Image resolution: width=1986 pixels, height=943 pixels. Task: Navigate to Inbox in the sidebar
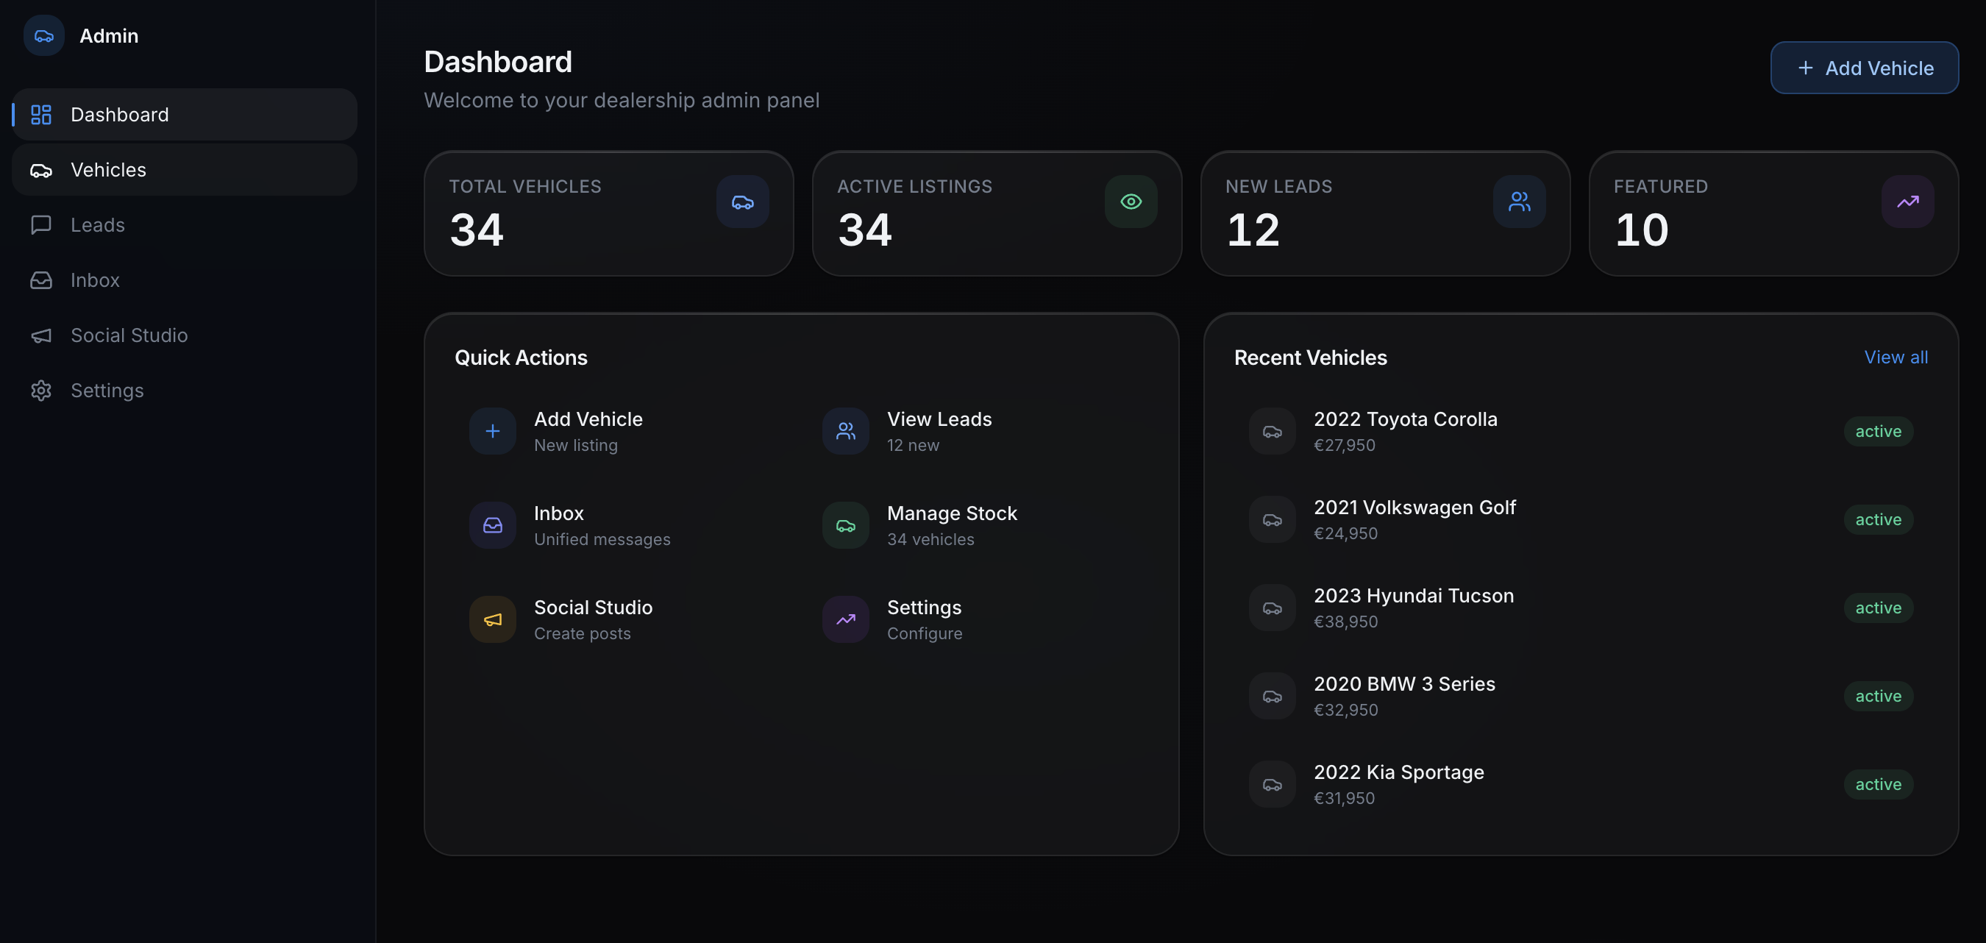[185, 281]
